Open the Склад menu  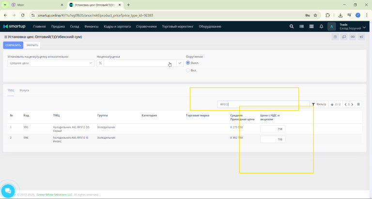(x=75, y=27)
